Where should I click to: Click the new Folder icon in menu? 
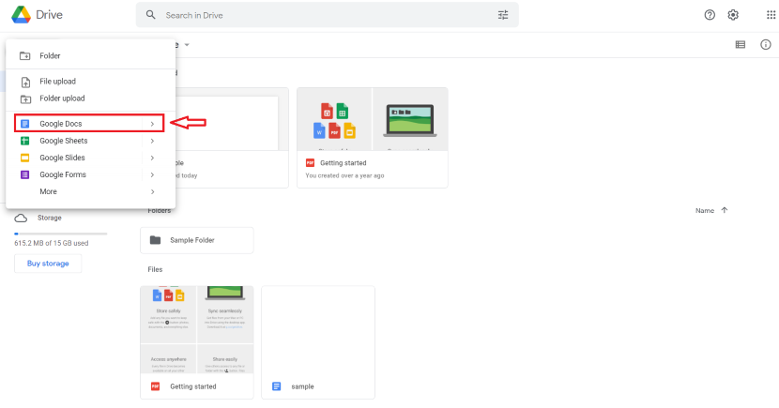(24, 56)
